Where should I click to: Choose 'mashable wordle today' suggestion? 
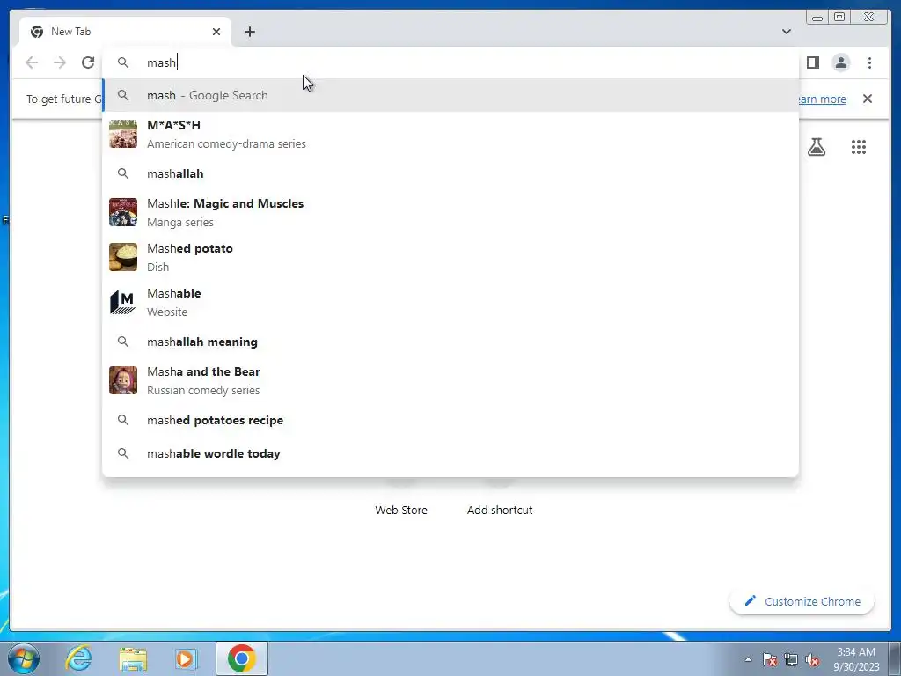[450, 453]
